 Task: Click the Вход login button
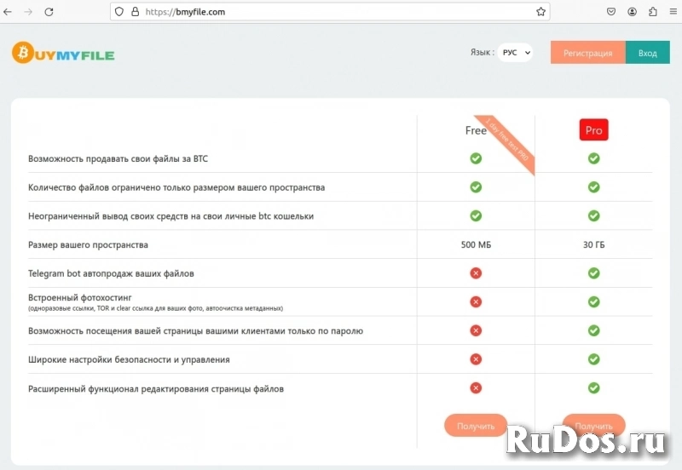(x=647, y=53)
